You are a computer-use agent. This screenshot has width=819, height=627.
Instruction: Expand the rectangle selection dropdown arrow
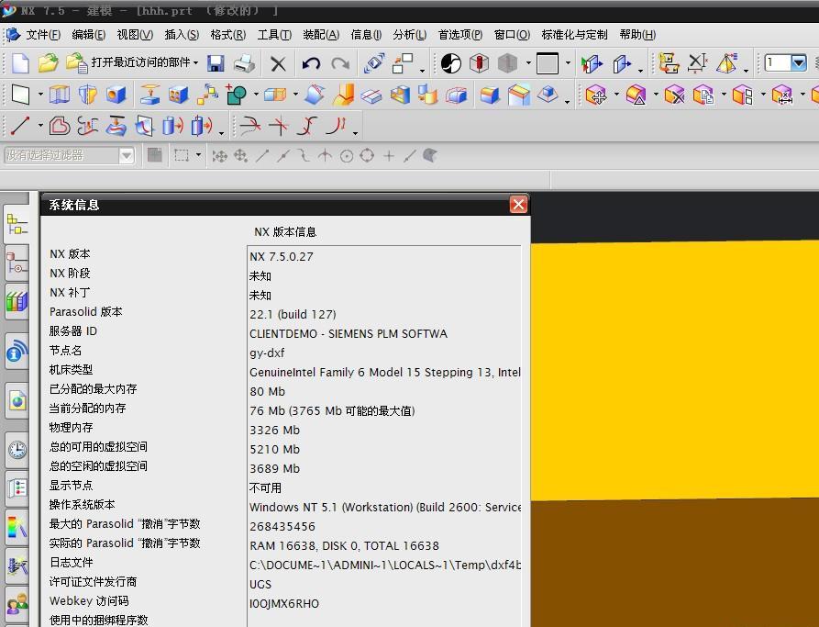pyautogui.click(x=198, y=155)
